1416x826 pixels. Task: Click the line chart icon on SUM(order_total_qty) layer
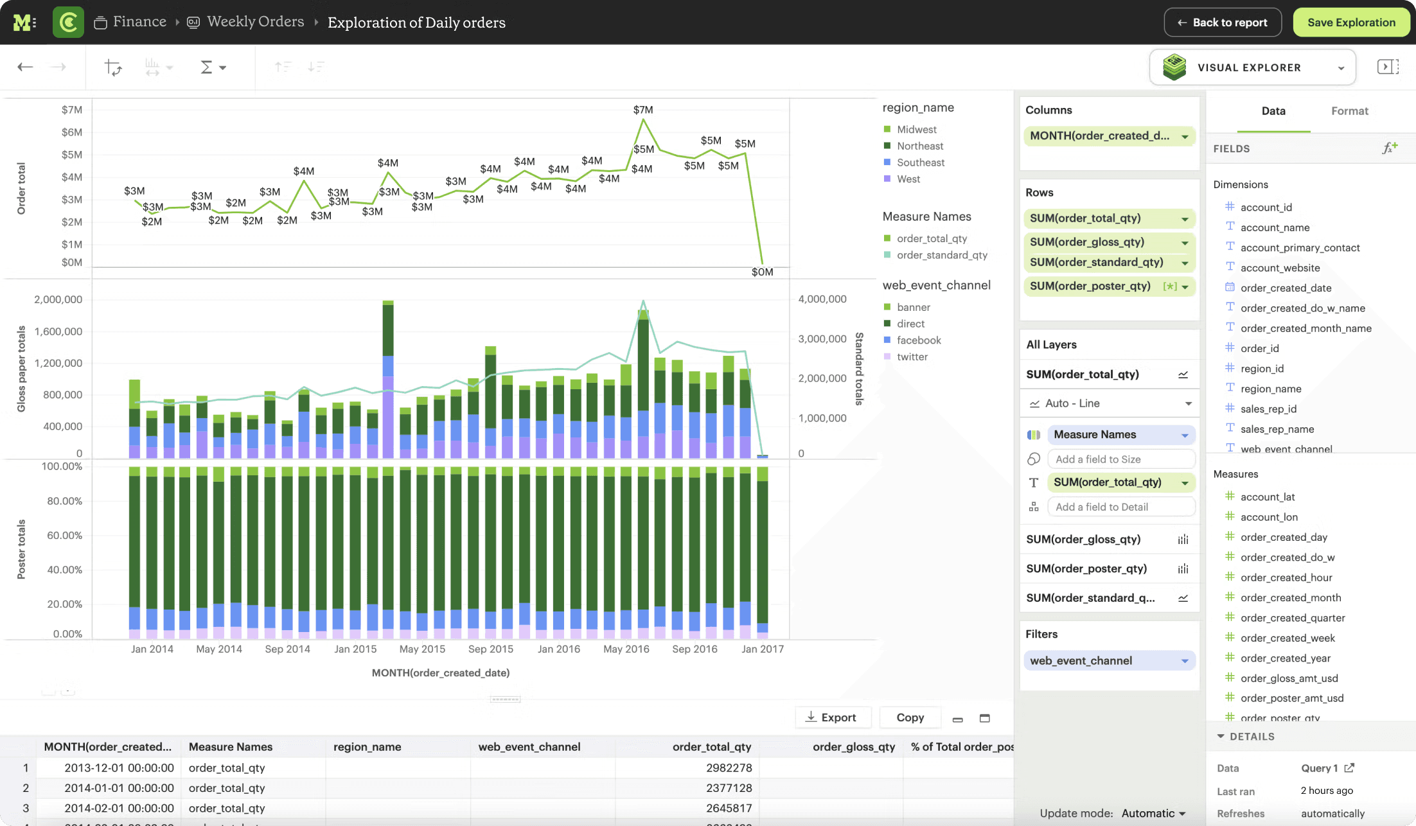(1184, 374)
